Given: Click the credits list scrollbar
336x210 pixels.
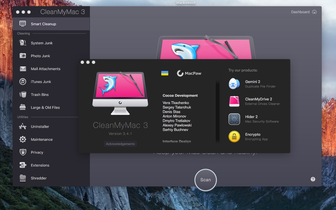Looking at the screenshot, I should pyautogui.click(x=217, y=111).
